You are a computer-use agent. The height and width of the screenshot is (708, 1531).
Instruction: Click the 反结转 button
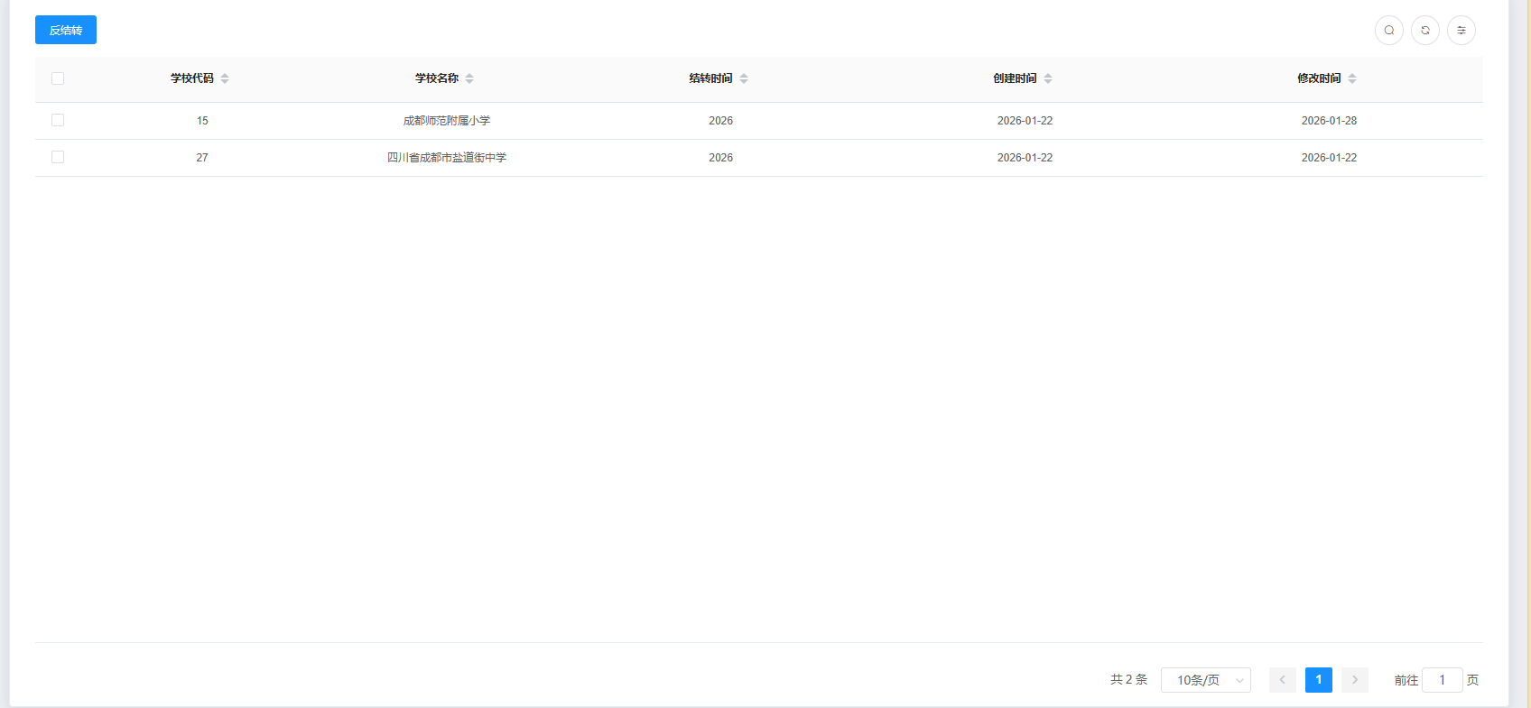(66, 31)
